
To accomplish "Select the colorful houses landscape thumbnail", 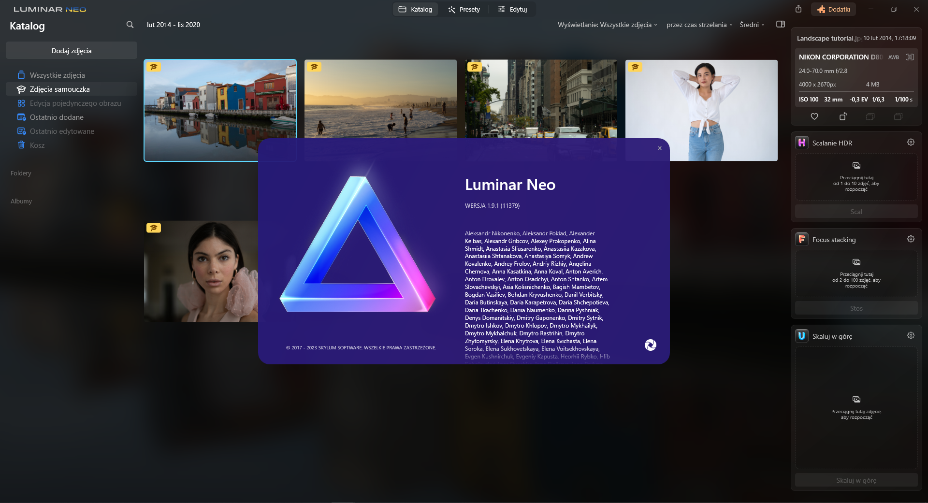I will [x=220, y=110].
